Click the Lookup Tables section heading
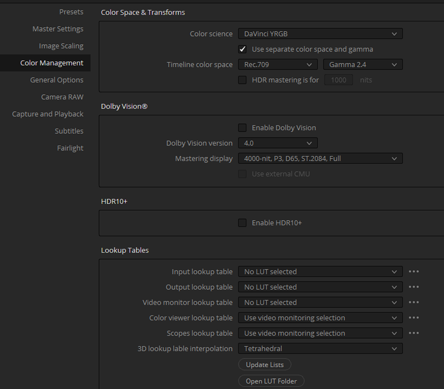This screenshot has height=389, width=444. 125,250
